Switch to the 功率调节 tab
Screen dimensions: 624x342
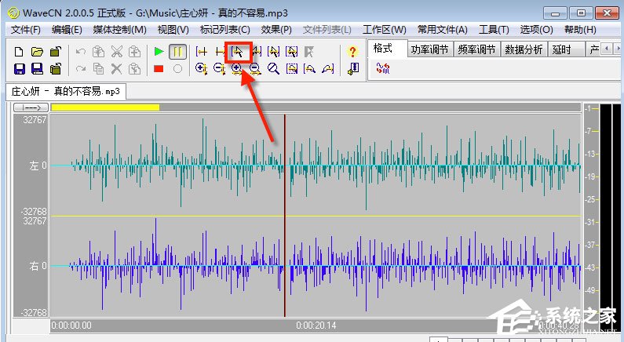[430, 49]
